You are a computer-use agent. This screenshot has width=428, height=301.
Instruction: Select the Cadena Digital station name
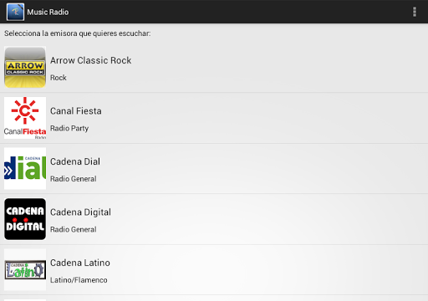(x=80, y=212)
